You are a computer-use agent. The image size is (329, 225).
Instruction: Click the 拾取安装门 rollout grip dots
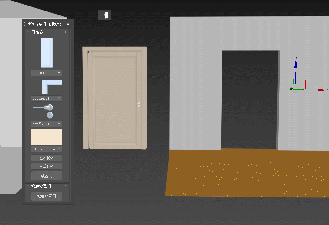click(x=66, y=186)
